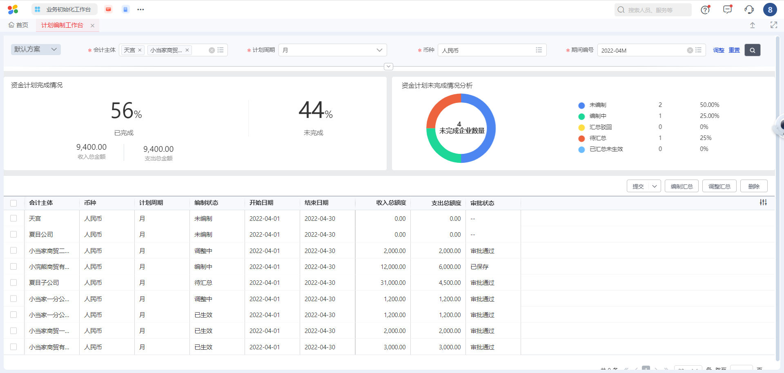Viewport: 784px width, 373px height.
Task: Tick the checkbox for the 天宫 row
Action: click(x=13, y=218)
